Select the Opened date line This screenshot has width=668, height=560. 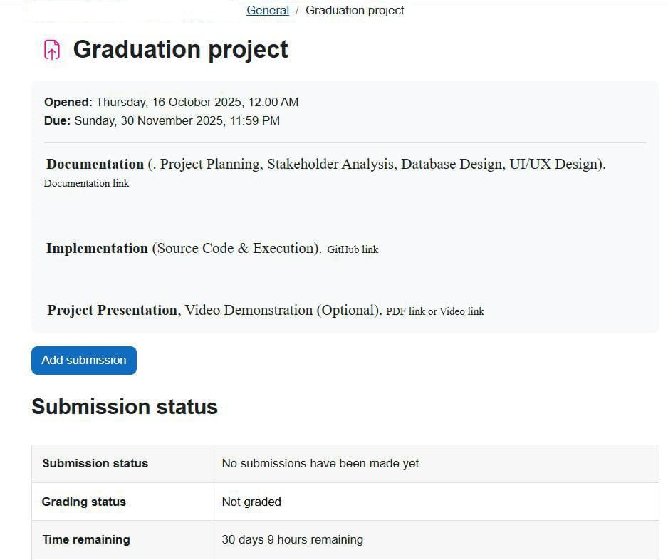[x=171, y=102]
